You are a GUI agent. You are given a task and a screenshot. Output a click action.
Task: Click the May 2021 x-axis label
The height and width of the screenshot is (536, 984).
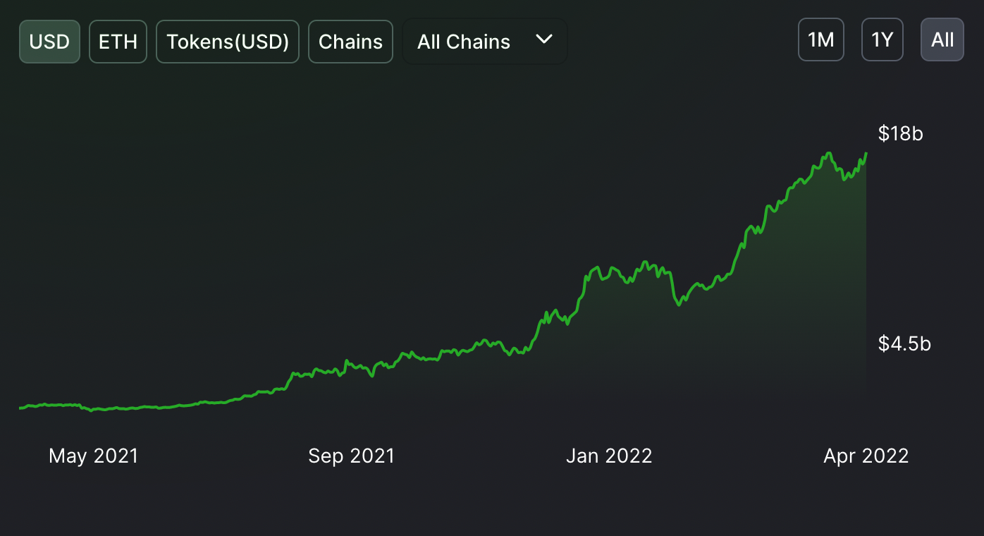94,456
